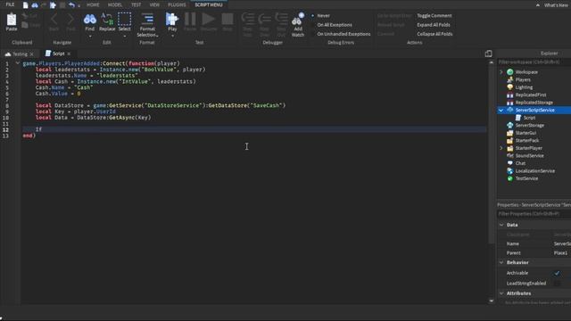Click Toggle Comment action
The height and width of the screenshot is (321, 571).
pos(434,16)
